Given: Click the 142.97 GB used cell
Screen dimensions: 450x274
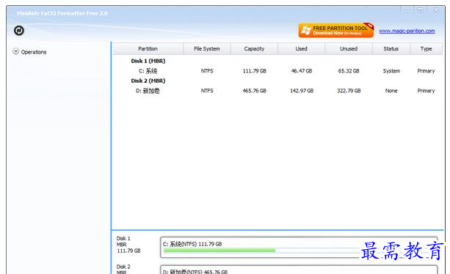Looking at the screenshot, I should (x=302, y=91).
